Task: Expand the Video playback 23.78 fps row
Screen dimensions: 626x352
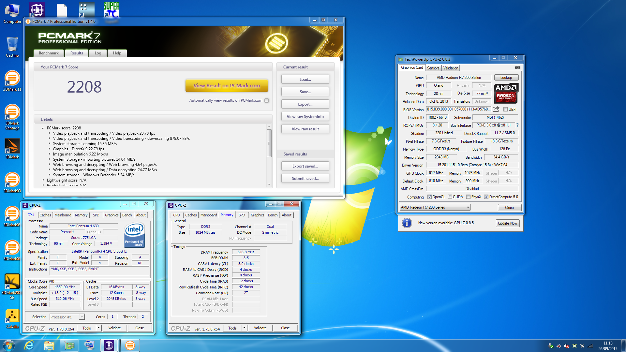Action: click(x=50, y=133)
